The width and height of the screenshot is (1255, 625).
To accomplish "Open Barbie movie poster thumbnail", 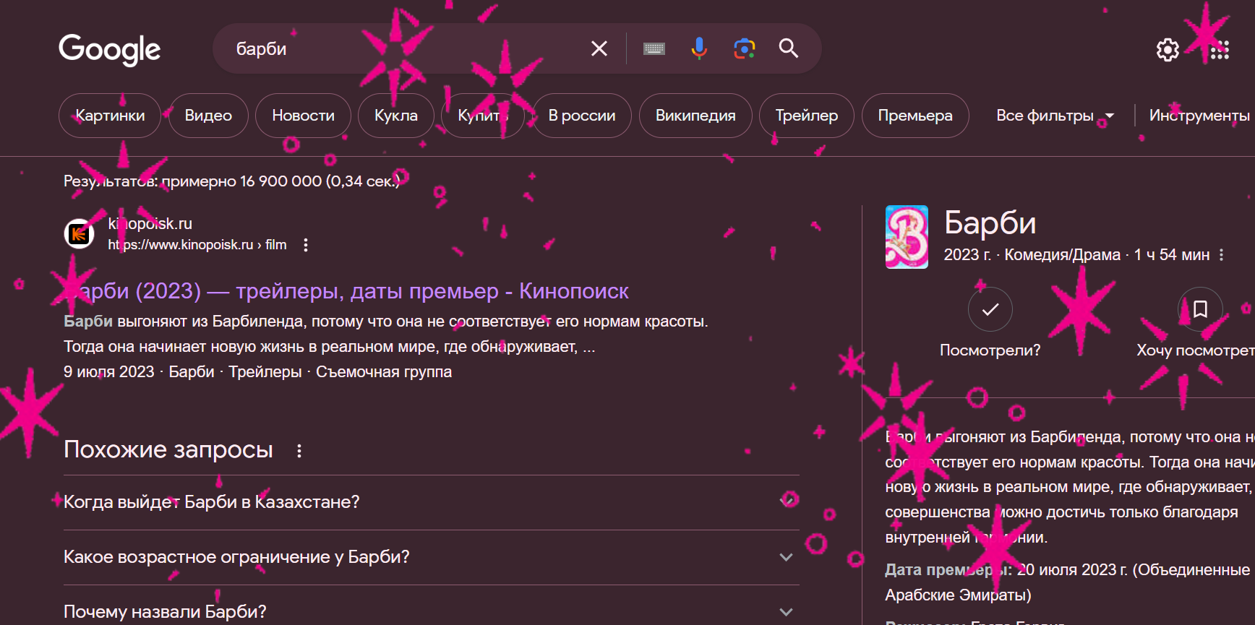I will click(907, 237).
